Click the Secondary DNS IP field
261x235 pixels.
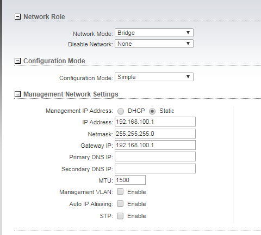pyautogui.click(x=155, y=168)
